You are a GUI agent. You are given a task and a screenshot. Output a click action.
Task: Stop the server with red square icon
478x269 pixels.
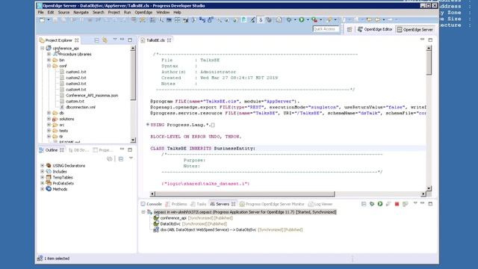(x=397, y=204)
